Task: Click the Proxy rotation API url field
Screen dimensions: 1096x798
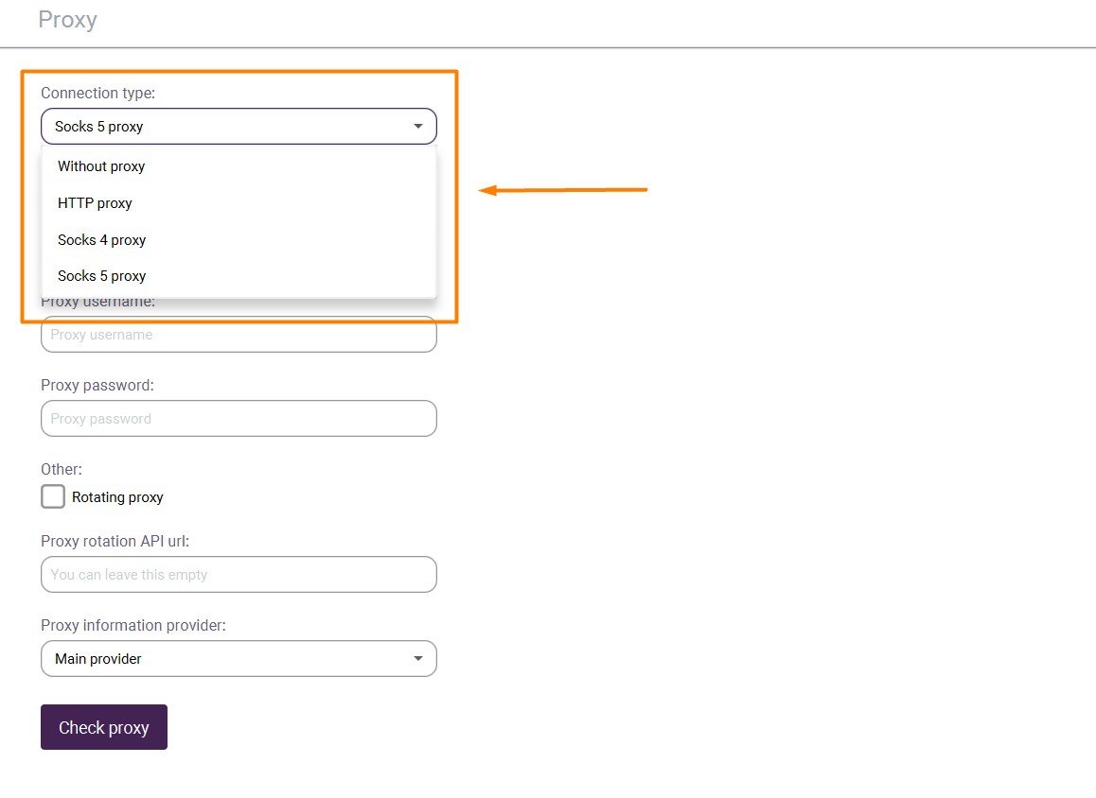Action: (239, 575)
